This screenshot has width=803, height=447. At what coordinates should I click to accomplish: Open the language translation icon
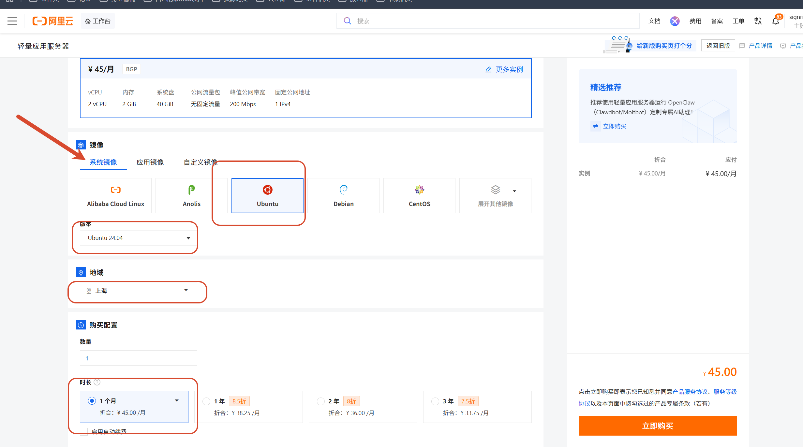coord(758,21)
